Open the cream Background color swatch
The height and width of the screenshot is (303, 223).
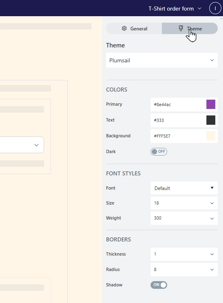pyautogui.click(x=210, y=136)
